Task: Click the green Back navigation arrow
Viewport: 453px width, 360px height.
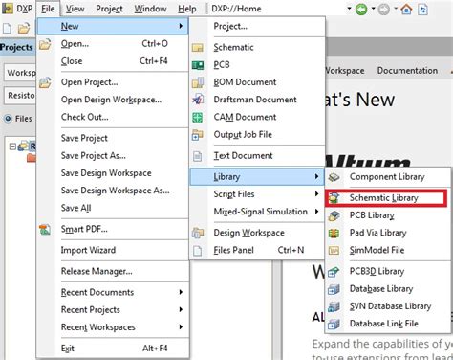Action: [x=361, y=9]
